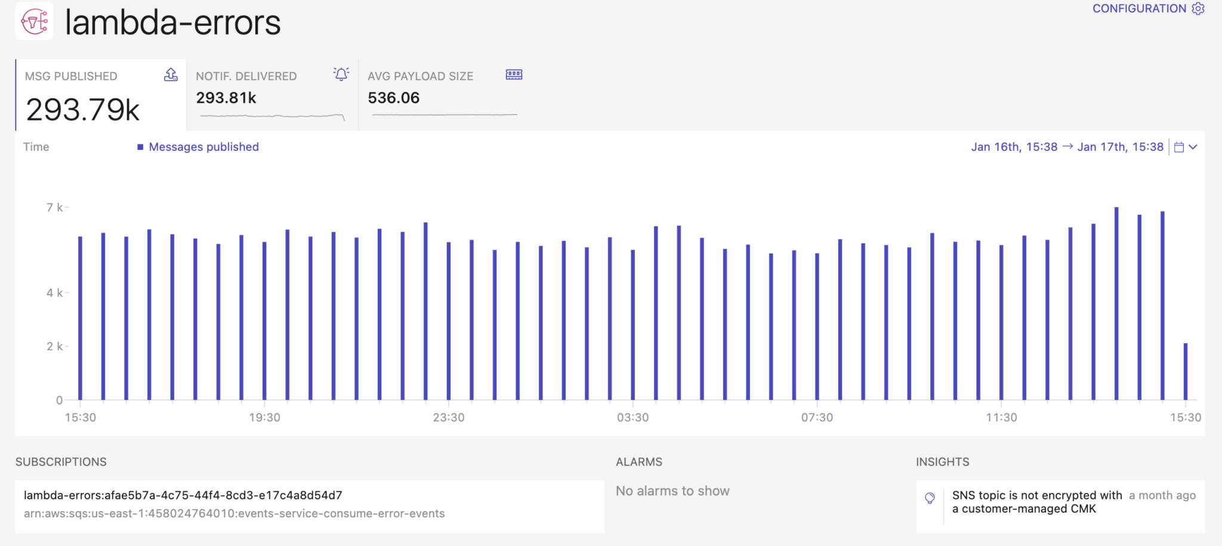Open the Jan 16th to Jan 17th date picker
The image size is (1222, 546).
coord(1067,147)
